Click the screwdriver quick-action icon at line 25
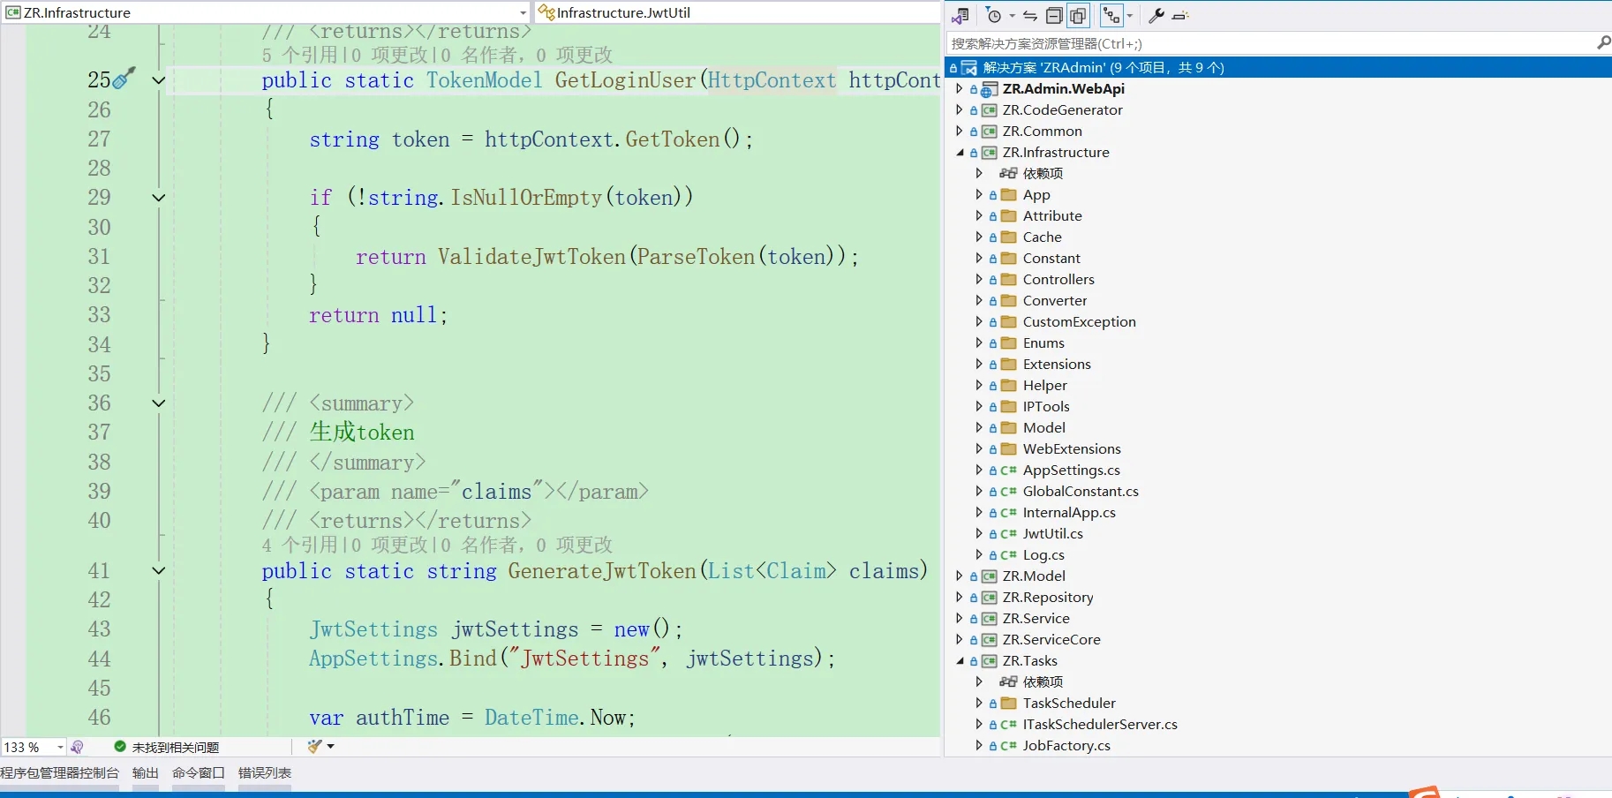The height and width of the screenshot is (798, 1612). pyautogui.click(x=124, y=78)
